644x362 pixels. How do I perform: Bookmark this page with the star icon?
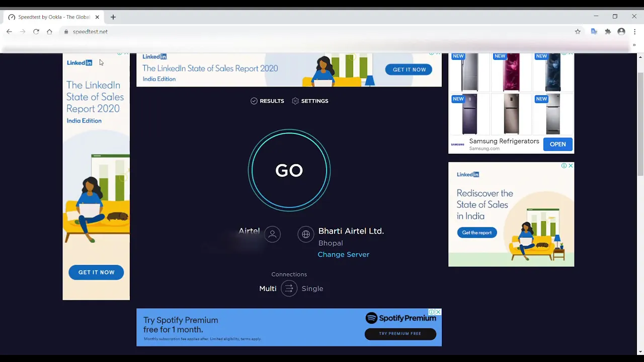point(578,32)
